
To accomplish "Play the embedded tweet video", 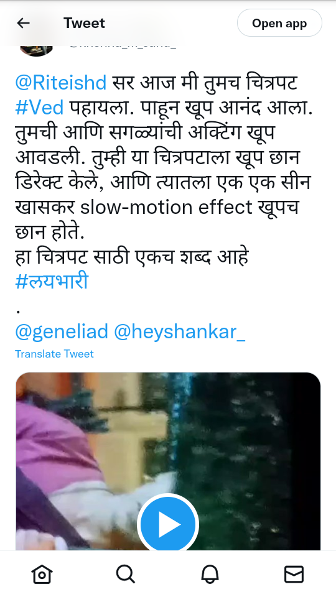I will pos(167,524).
